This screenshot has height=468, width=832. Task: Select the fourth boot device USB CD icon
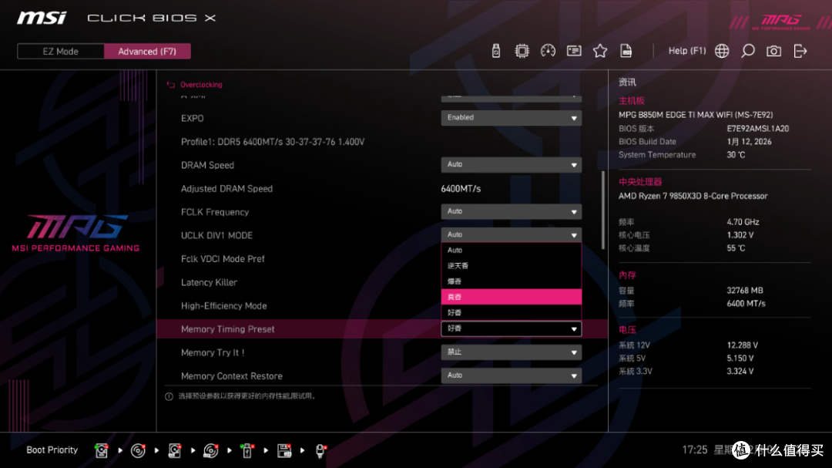[x=210, y=450]
